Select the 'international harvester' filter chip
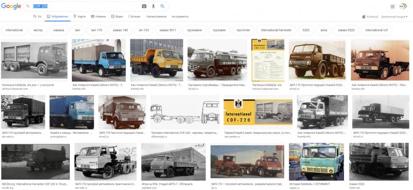Viewport: 413px width, 190px height. click(276, 30)
